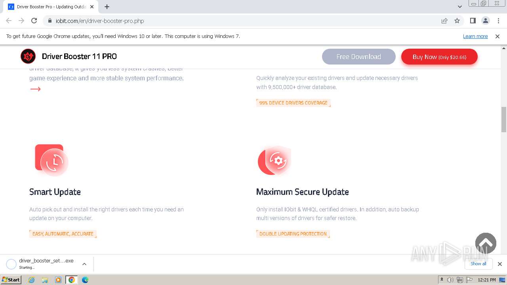Click the page vertical scrollbar thumb

504,120
